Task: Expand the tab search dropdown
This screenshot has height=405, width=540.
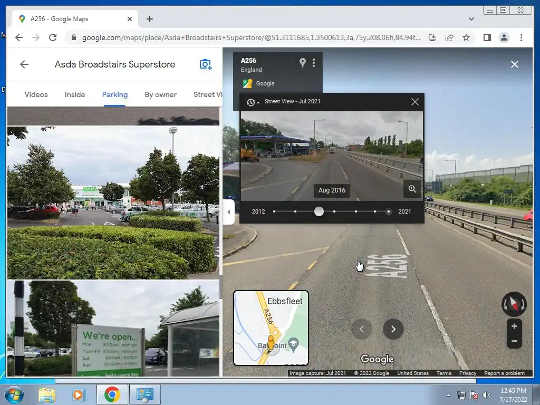Action: (471, 19)
